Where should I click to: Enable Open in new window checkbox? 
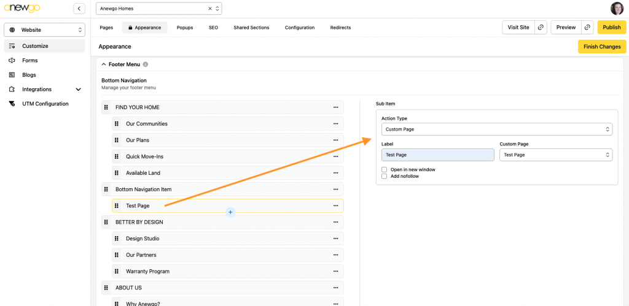click(384, 169)
